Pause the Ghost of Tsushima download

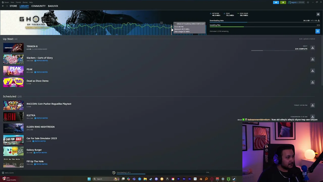click(x=317, y=31)
